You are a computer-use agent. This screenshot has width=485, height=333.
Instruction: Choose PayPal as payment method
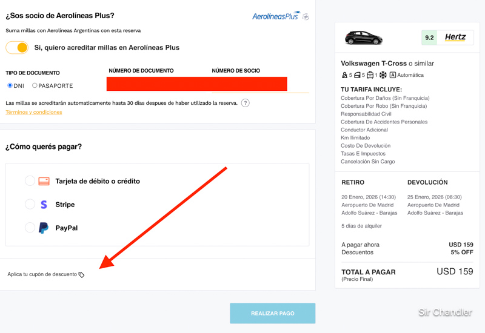[x=30, y=228]
